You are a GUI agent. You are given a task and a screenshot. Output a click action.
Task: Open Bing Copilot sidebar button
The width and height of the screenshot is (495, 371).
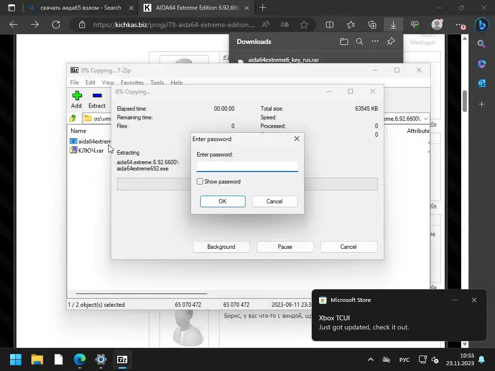pos(482,25)
